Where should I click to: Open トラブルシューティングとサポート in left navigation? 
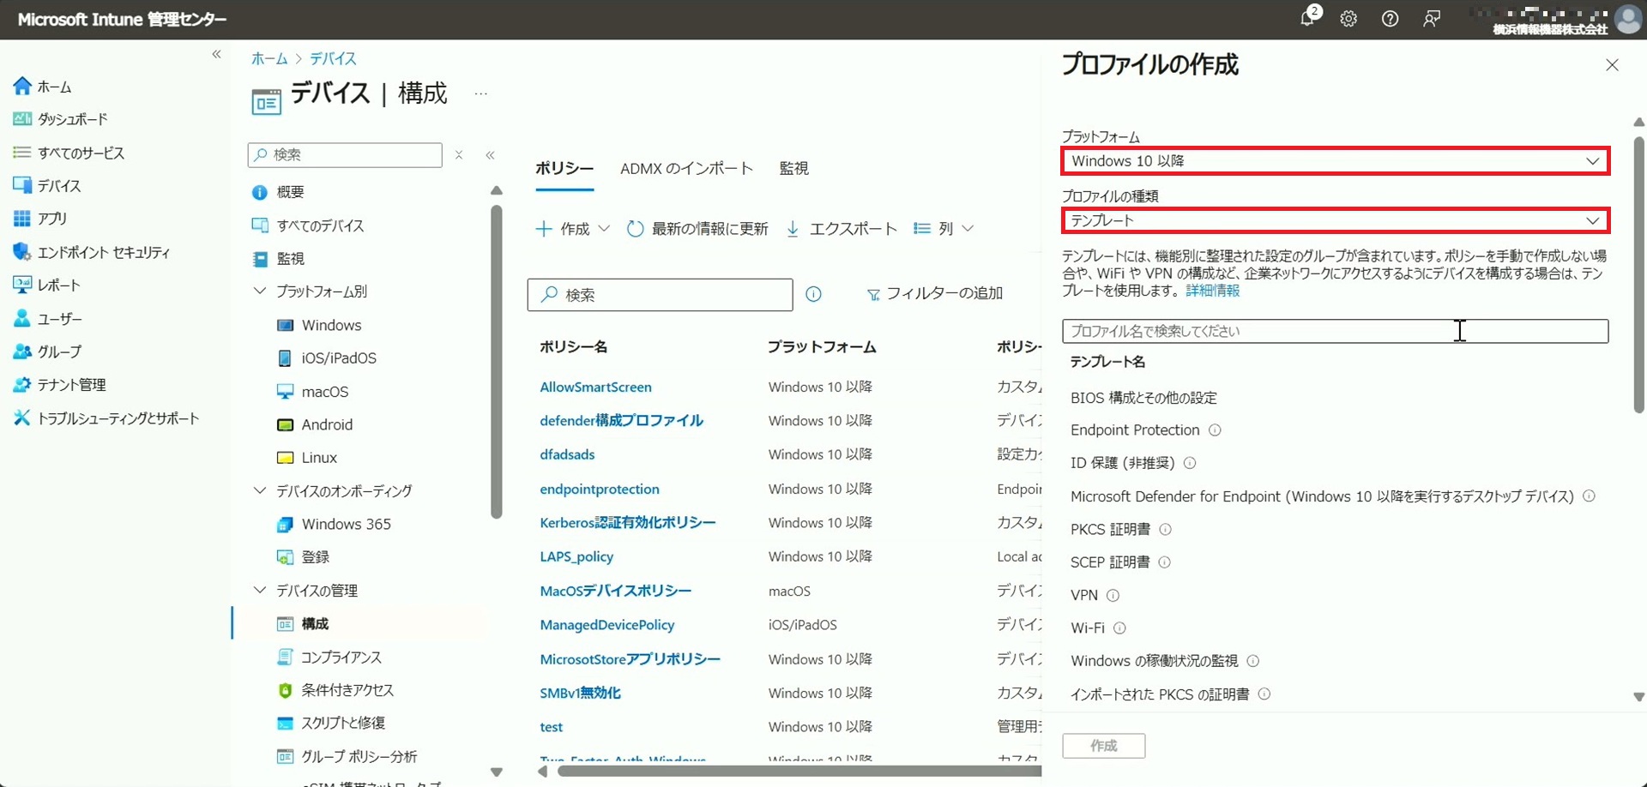click(106, 418)
